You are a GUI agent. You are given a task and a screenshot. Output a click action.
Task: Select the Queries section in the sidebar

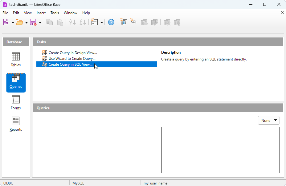pos(15,82)
